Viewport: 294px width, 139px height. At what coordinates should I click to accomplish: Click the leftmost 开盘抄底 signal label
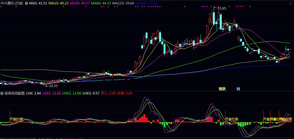[x=16, y=119]
